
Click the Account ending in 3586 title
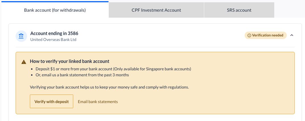click(x=54, y=34)
